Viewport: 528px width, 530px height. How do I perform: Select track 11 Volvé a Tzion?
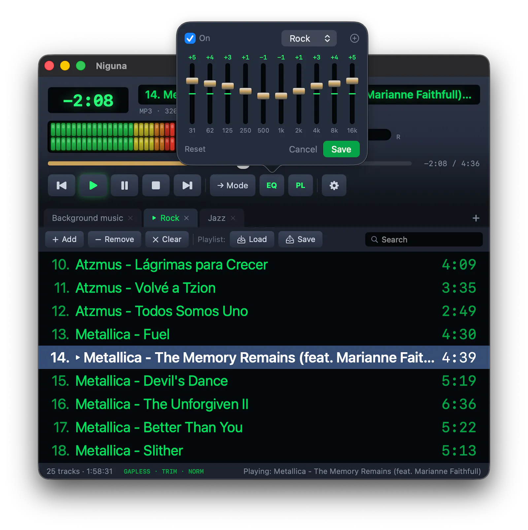264,288
